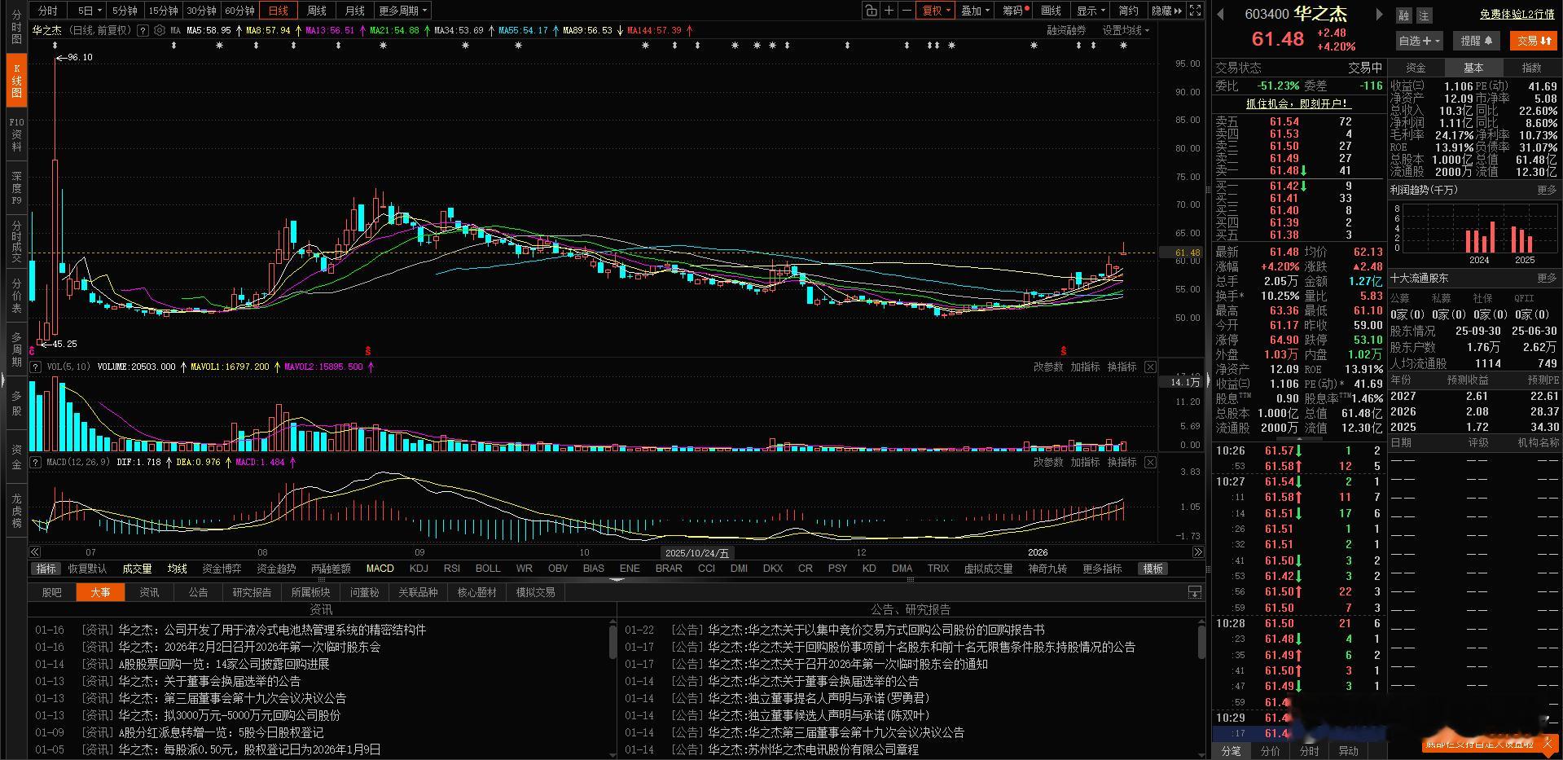The height and width of the screenshot is (760, 1563).
Task: Open the question-mark help icon beside 华之杰 title
Action: click(143, 30)
